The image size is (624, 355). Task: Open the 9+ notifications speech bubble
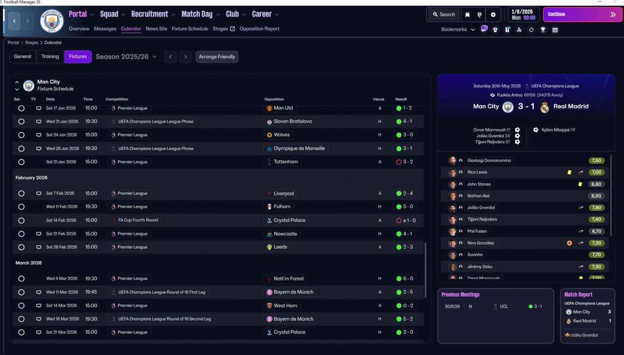click(x=484, y=29)
